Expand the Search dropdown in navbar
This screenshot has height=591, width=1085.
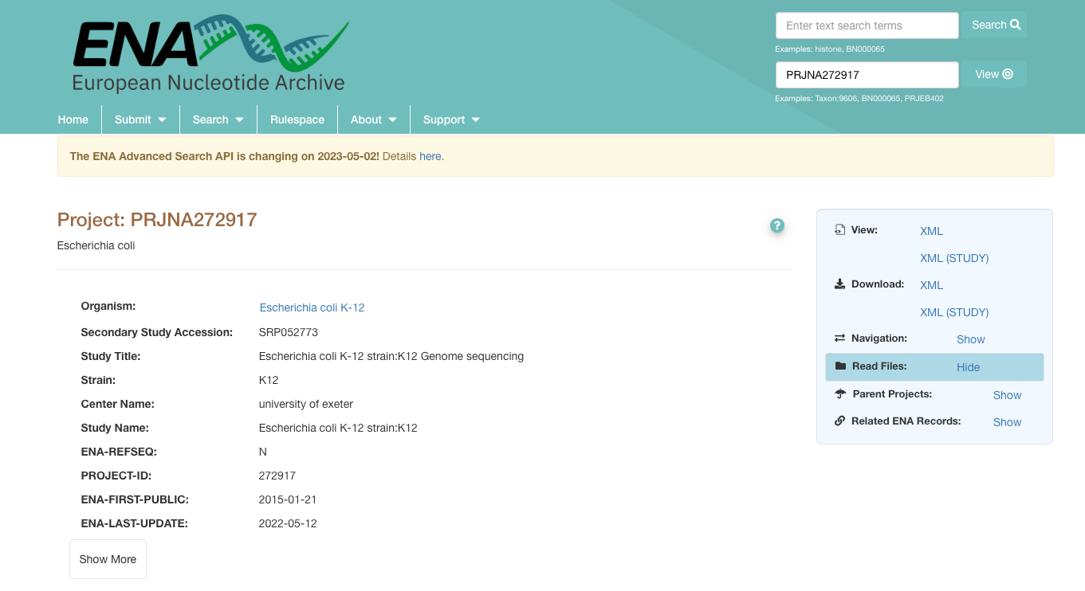coord(218,119)
